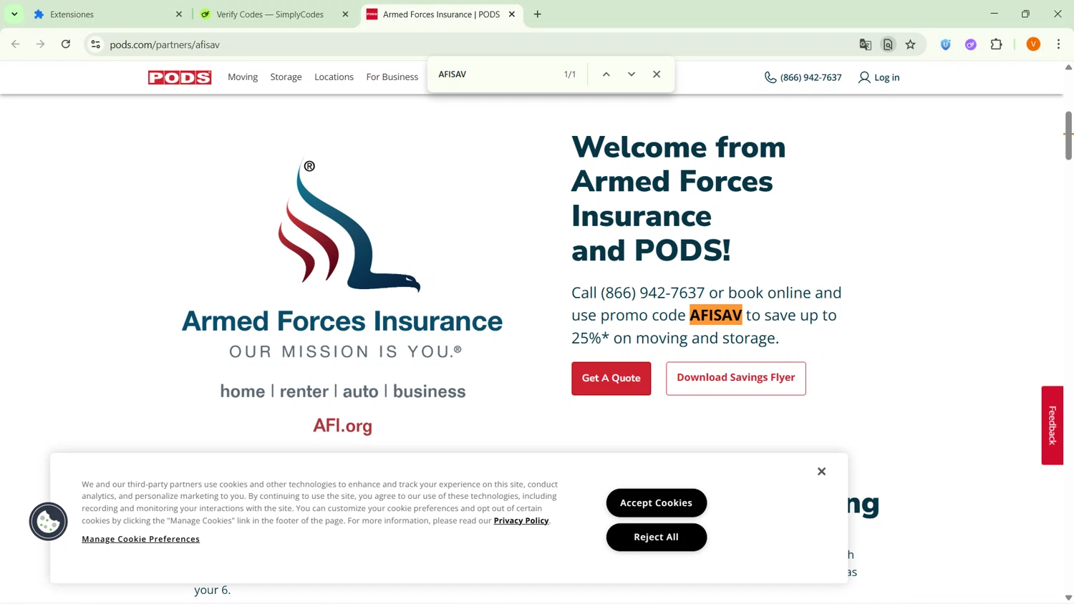The image size is (1074, 604).
Task: Click Download Savings Flyer button
Action: [735, 378]
